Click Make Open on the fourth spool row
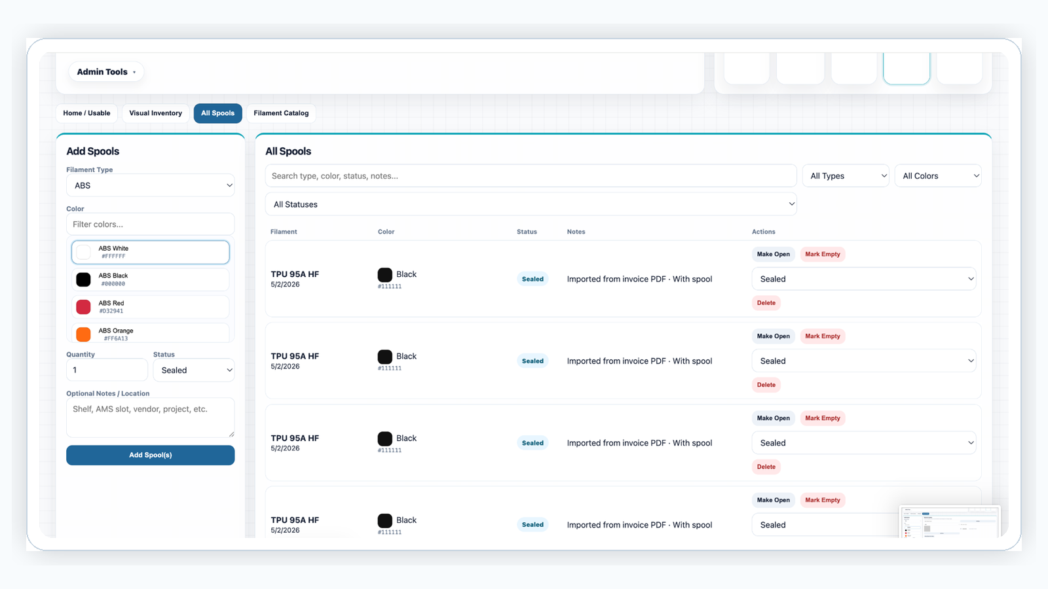1048x589 pixels. coord(773,500)
